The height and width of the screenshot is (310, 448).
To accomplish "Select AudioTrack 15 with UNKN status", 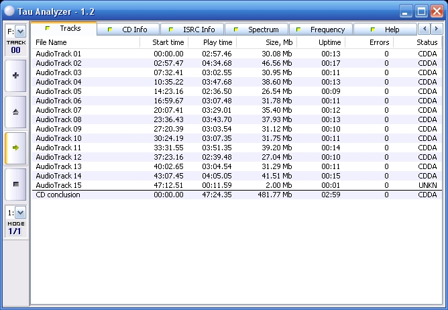I will [58, 185].
